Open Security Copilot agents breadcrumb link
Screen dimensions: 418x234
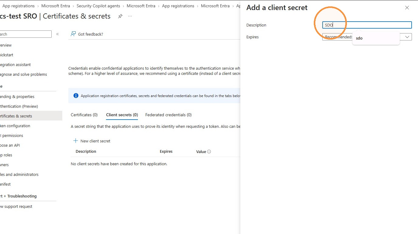pyautogui.click(x=98, y=6)
